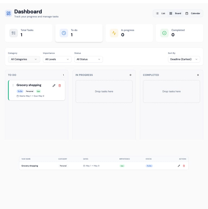Open the All Levels importance dropdown
Image resolution: width=208 pixels, height=209 pixels.
click(x=57, y=59)
